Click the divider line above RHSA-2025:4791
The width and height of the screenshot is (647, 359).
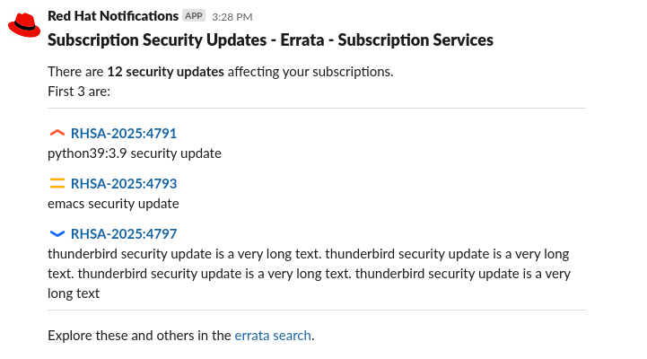point(317,109)
